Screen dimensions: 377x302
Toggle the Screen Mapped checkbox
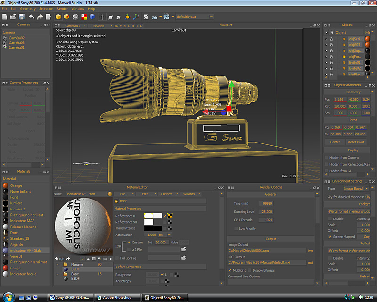pos(330,237)
